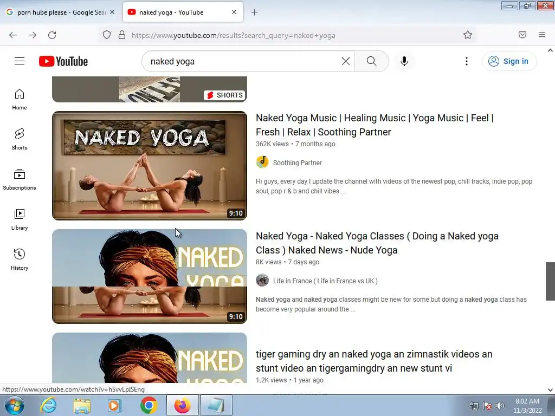Open a new tab with the plus button
Viewport: 555px width, 416px height.
pyautogui.click(x=254, y=12)
